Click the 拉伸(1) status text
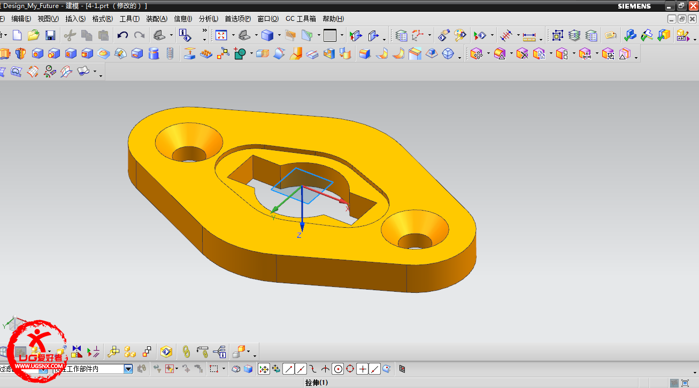This screenshot has width=699, height=388. tap(316, 383)
